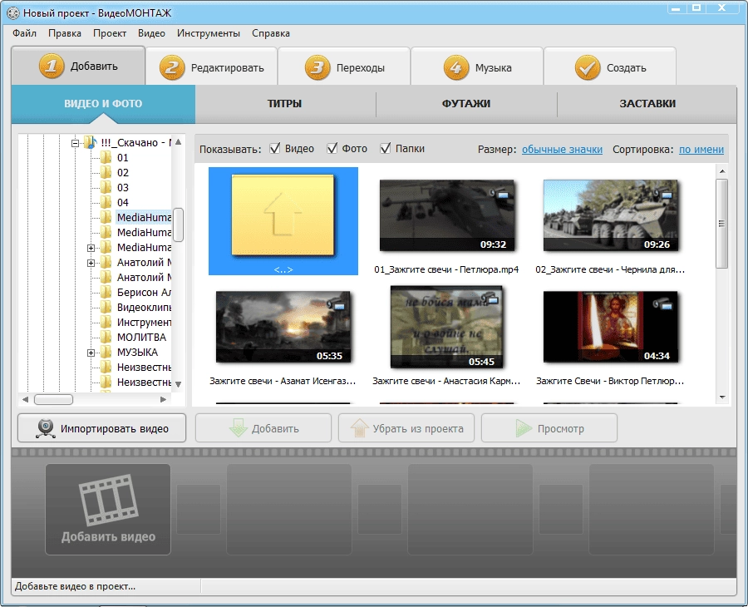Select Зажгите Свечи - Виктор Петлюр thumbnail

pos(610,327)
